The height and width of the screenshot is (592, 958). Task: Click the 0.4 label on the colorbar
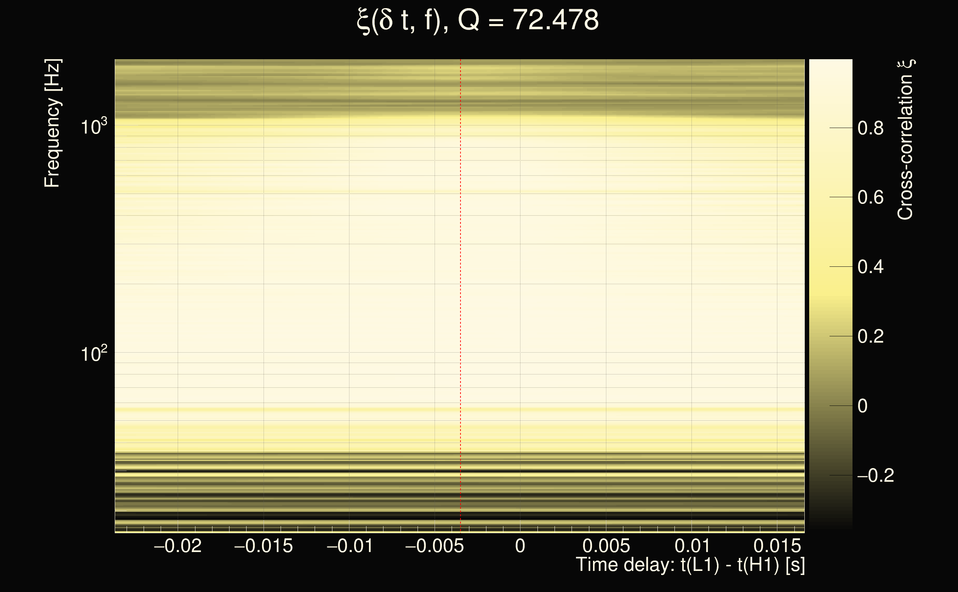tap(870, 267)
